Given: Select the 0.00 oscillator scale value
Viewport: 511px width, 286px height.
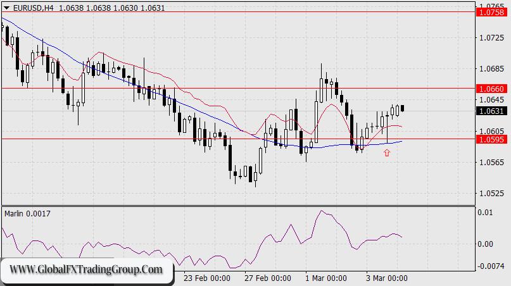Looking at the screenshot, I should click(485, 244).
